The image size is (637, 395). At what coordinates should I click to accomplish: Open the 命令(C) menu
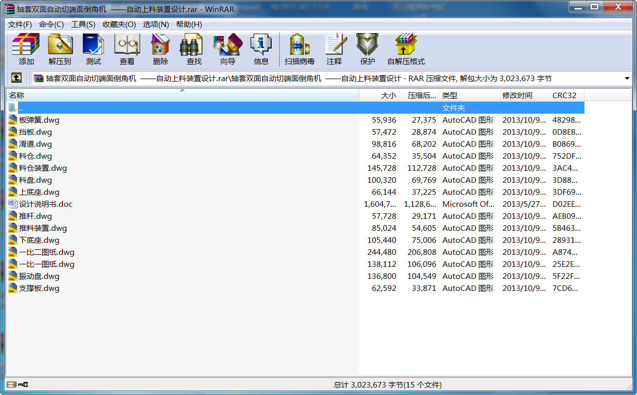tap(52, 24)
